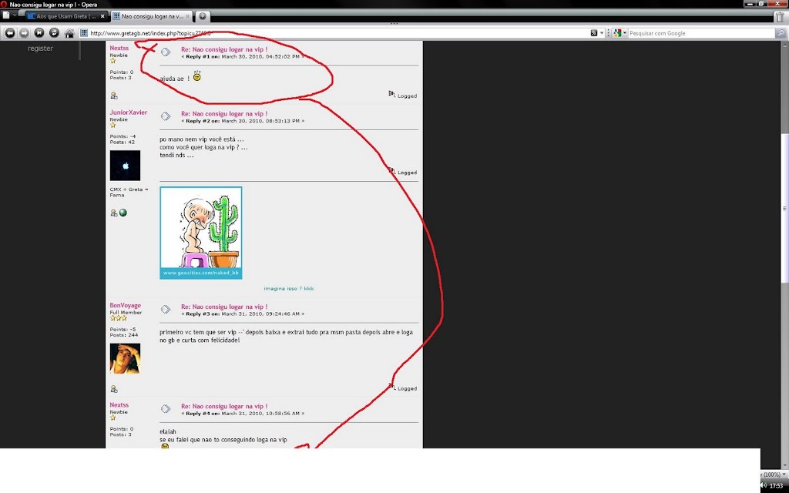Open the BonVoyage username link

click(126, 305)
